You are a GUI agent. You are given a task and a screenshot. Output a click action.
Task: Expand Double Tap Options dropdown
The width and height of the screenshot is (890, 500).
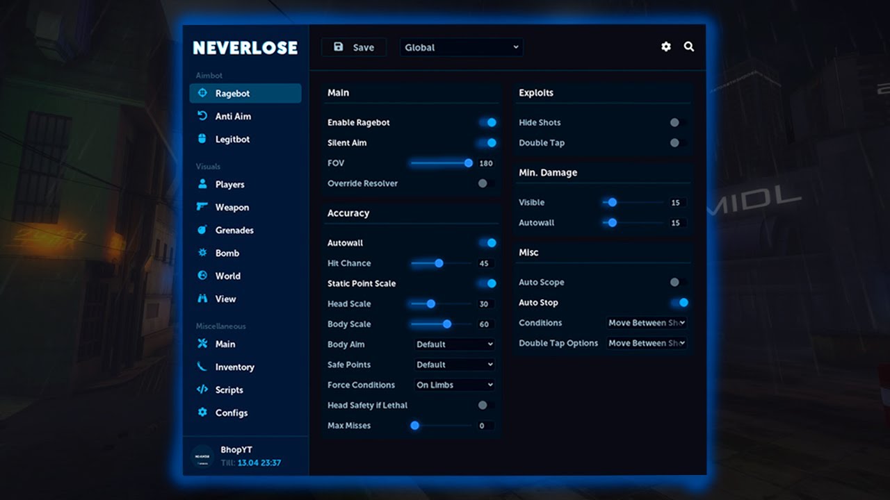pos(646,343)
